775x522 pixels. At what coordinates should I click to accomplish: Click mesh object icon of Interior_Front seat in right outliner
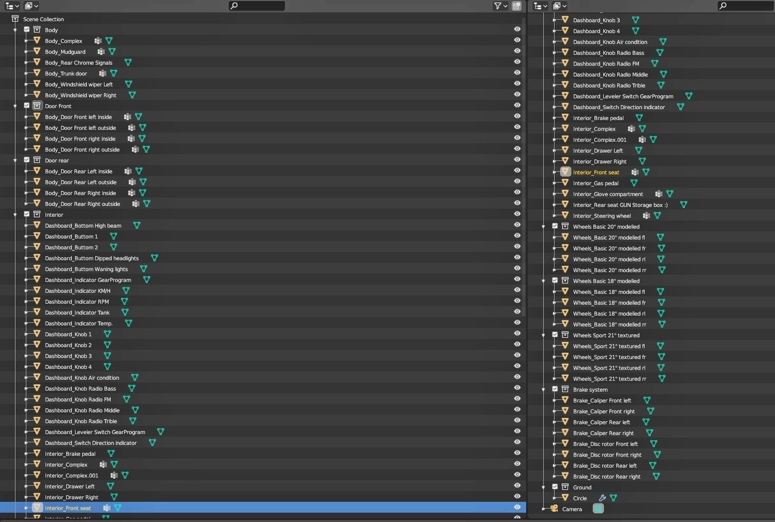click(x=565, y=172)
